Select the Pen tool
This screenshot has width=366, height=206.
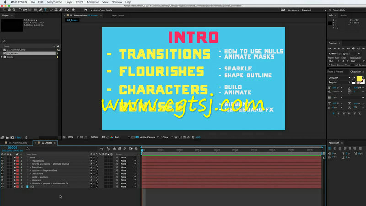point(41,10)
